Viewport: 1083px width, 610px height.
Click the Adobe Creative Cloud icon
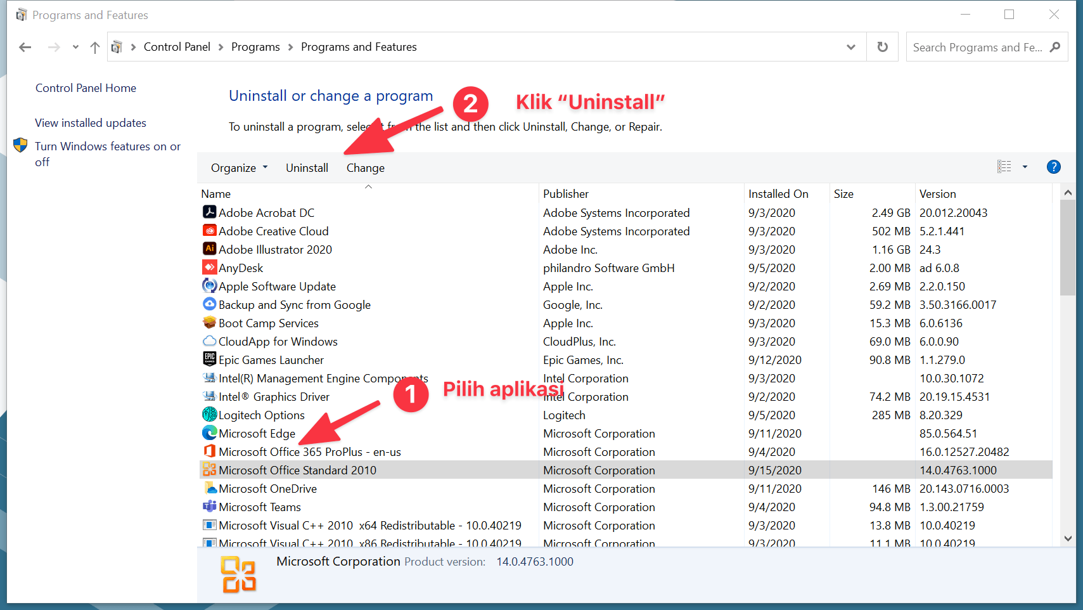coord(209,230)
